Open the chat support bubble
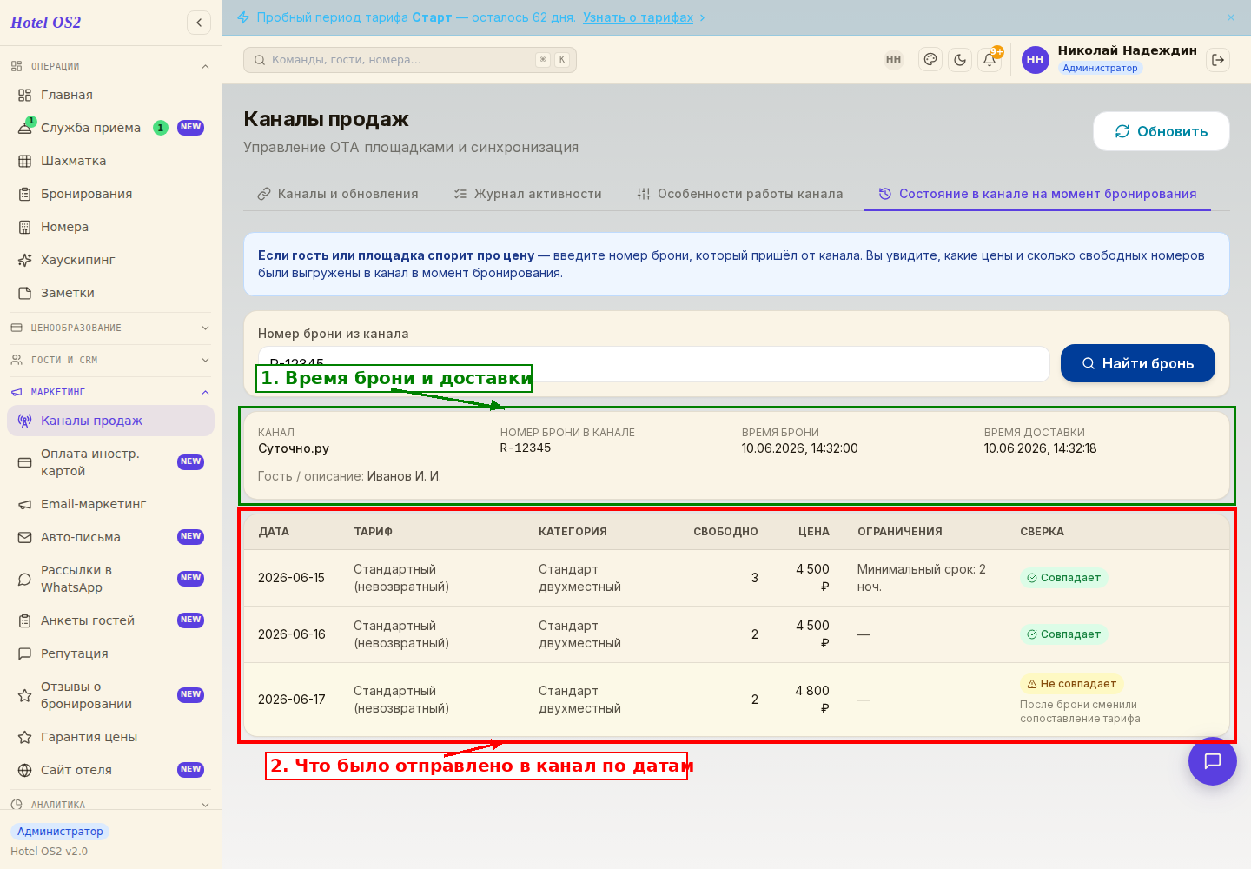This screenshot has width=1251, height=869. (1213, 761)
